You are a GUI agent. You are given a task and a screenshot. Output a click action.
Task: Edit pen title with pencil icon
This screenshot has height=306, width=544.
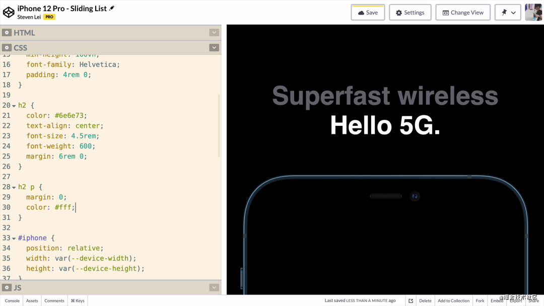click(112, 9)
